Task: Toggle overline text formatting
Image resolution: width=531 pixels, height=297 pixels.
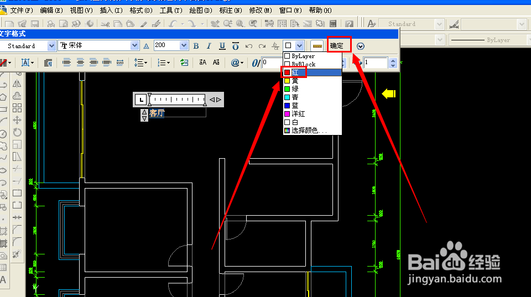Action: 236,46
